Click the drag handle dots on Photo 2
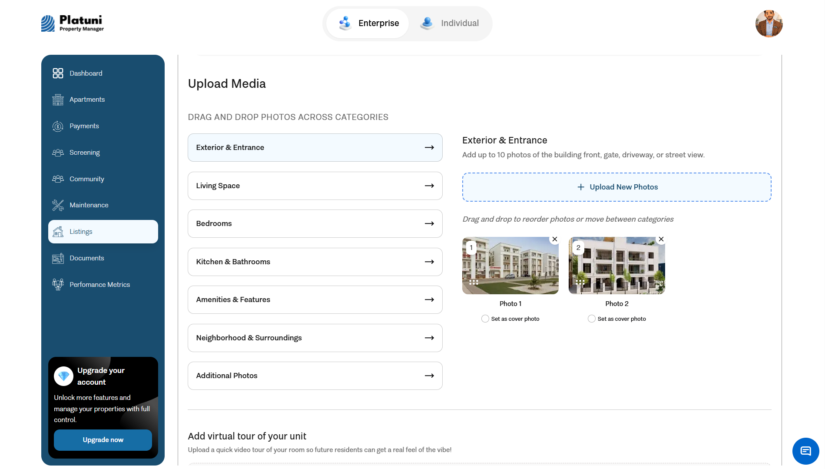 [580, 282]
